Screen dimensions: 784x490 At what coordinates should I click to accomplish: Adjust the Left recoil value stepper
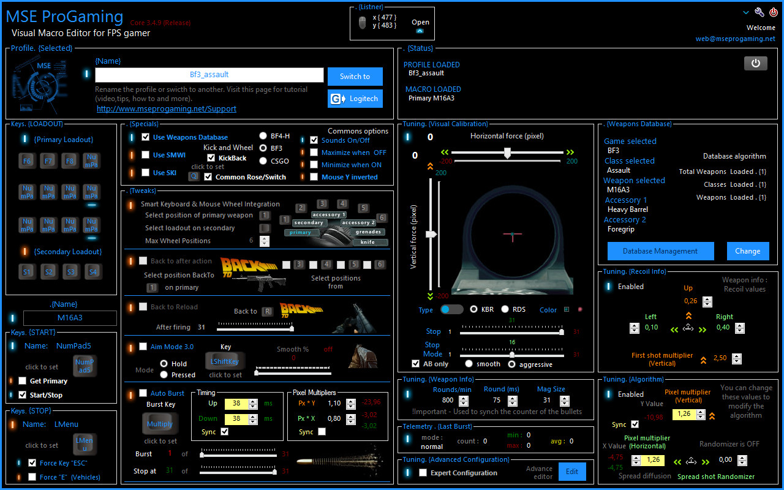[635, 328]
